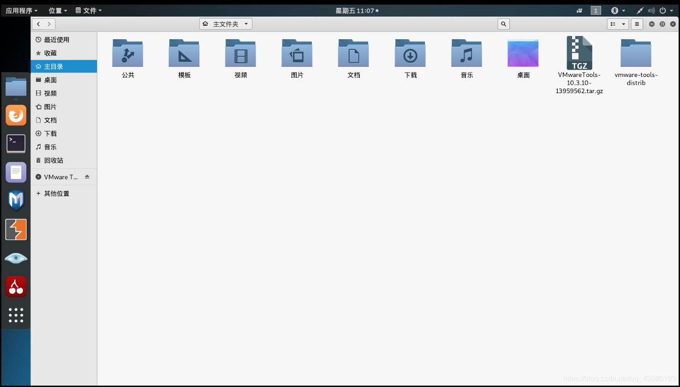Launch Terminal from the dock

(x=16, y=143)
